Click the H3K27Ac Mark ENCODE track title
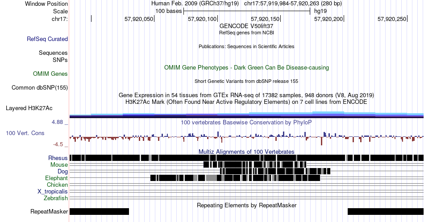This screenshot has width=424, height=222. click(x=246, y=102)
